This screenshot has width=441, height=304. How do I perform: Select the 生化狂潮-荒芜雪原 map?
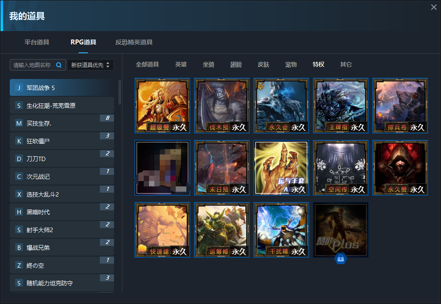click(62, 106)
